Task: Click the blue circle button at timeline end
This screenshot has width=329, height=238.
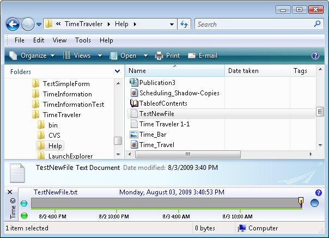Action: pos(314,203)
